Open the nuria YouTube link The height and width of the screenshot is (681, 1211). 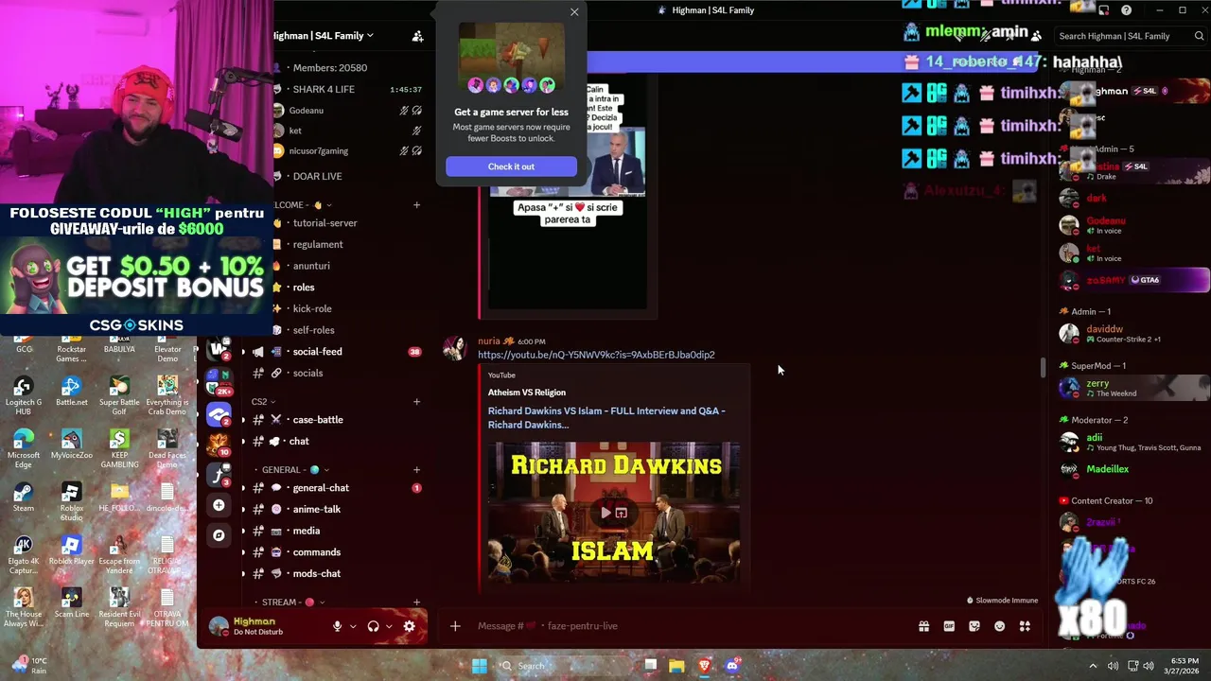[x=596, y=355]
